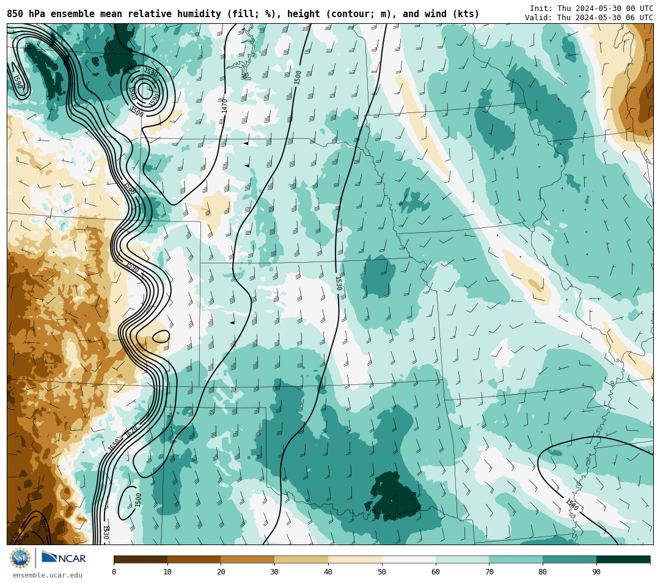Image resolution: width=660 pixels, height=583 pixels.
Task: Click the 80-90 teal colorbar segment
Action: click(570, 559)
